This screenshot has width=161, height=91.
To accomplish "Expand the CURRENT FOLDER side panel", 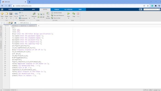I will coord(1,32).
